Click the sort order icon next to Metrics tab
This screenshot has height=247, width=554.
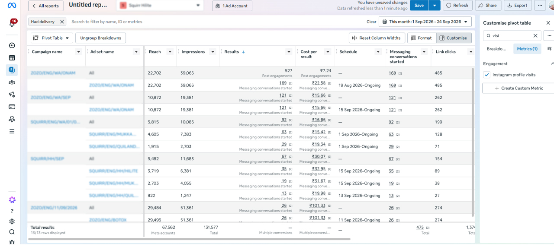coord(549,49)
